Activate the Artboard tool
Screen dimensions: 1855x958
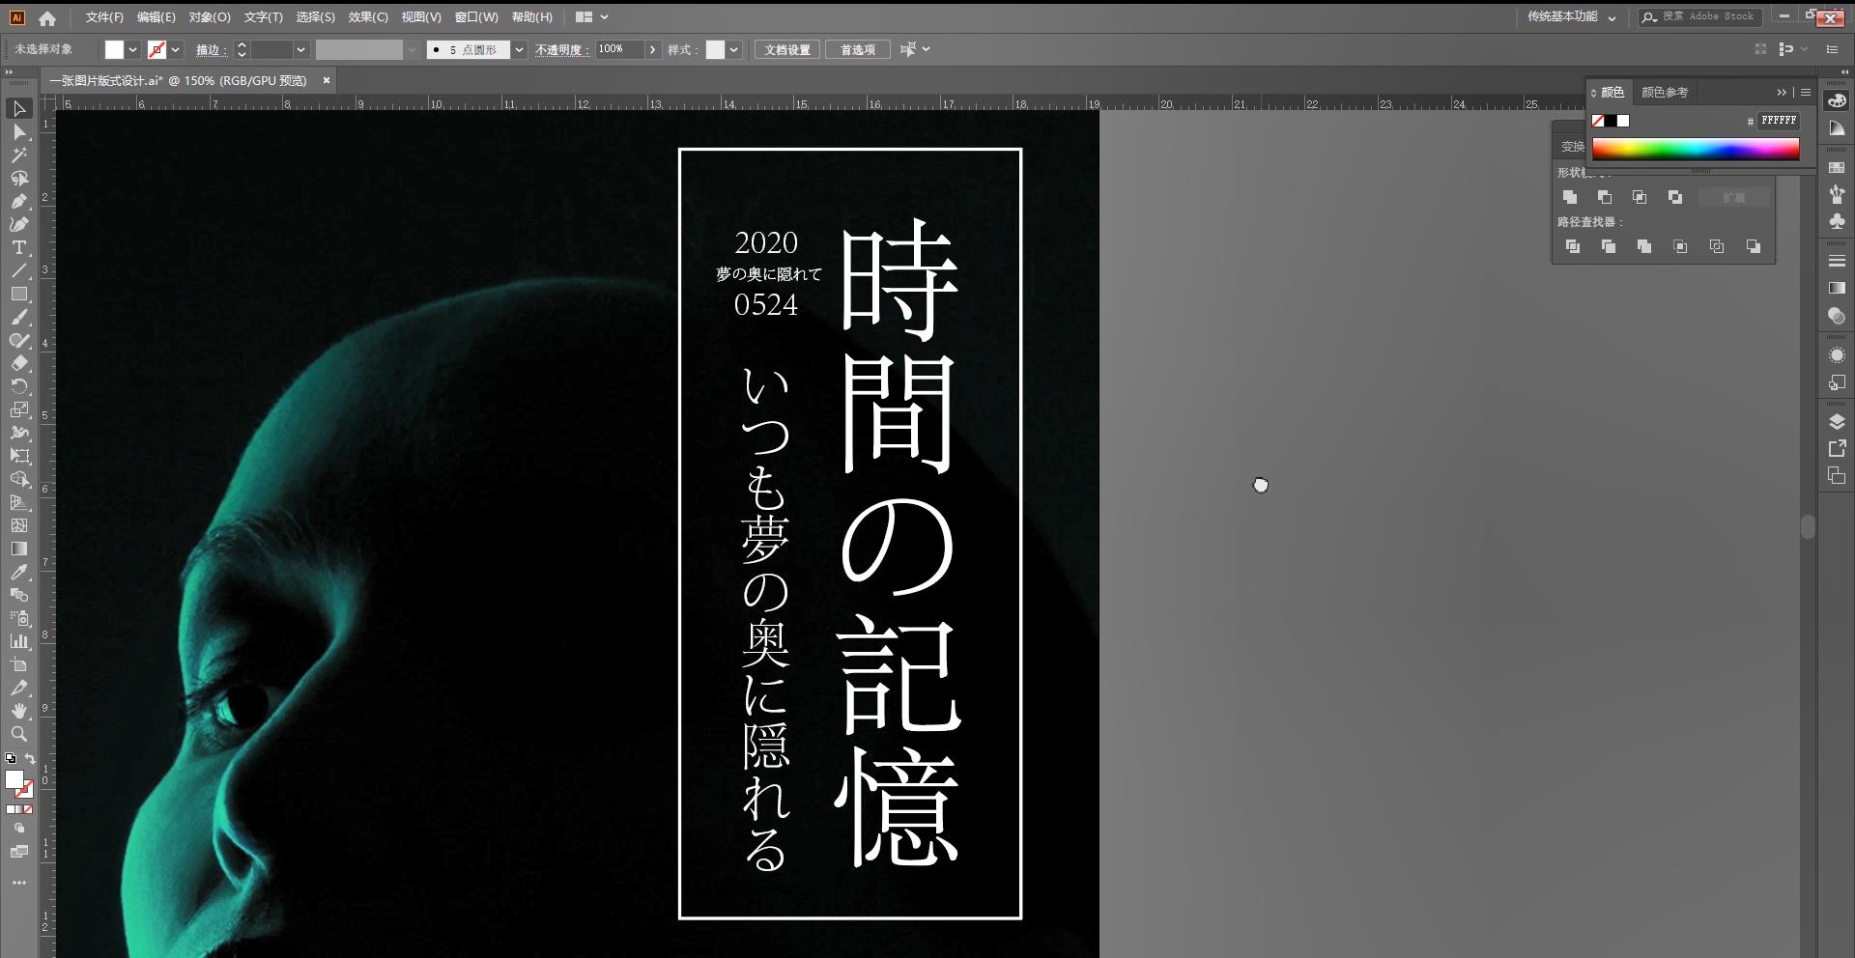click(19, 665)
